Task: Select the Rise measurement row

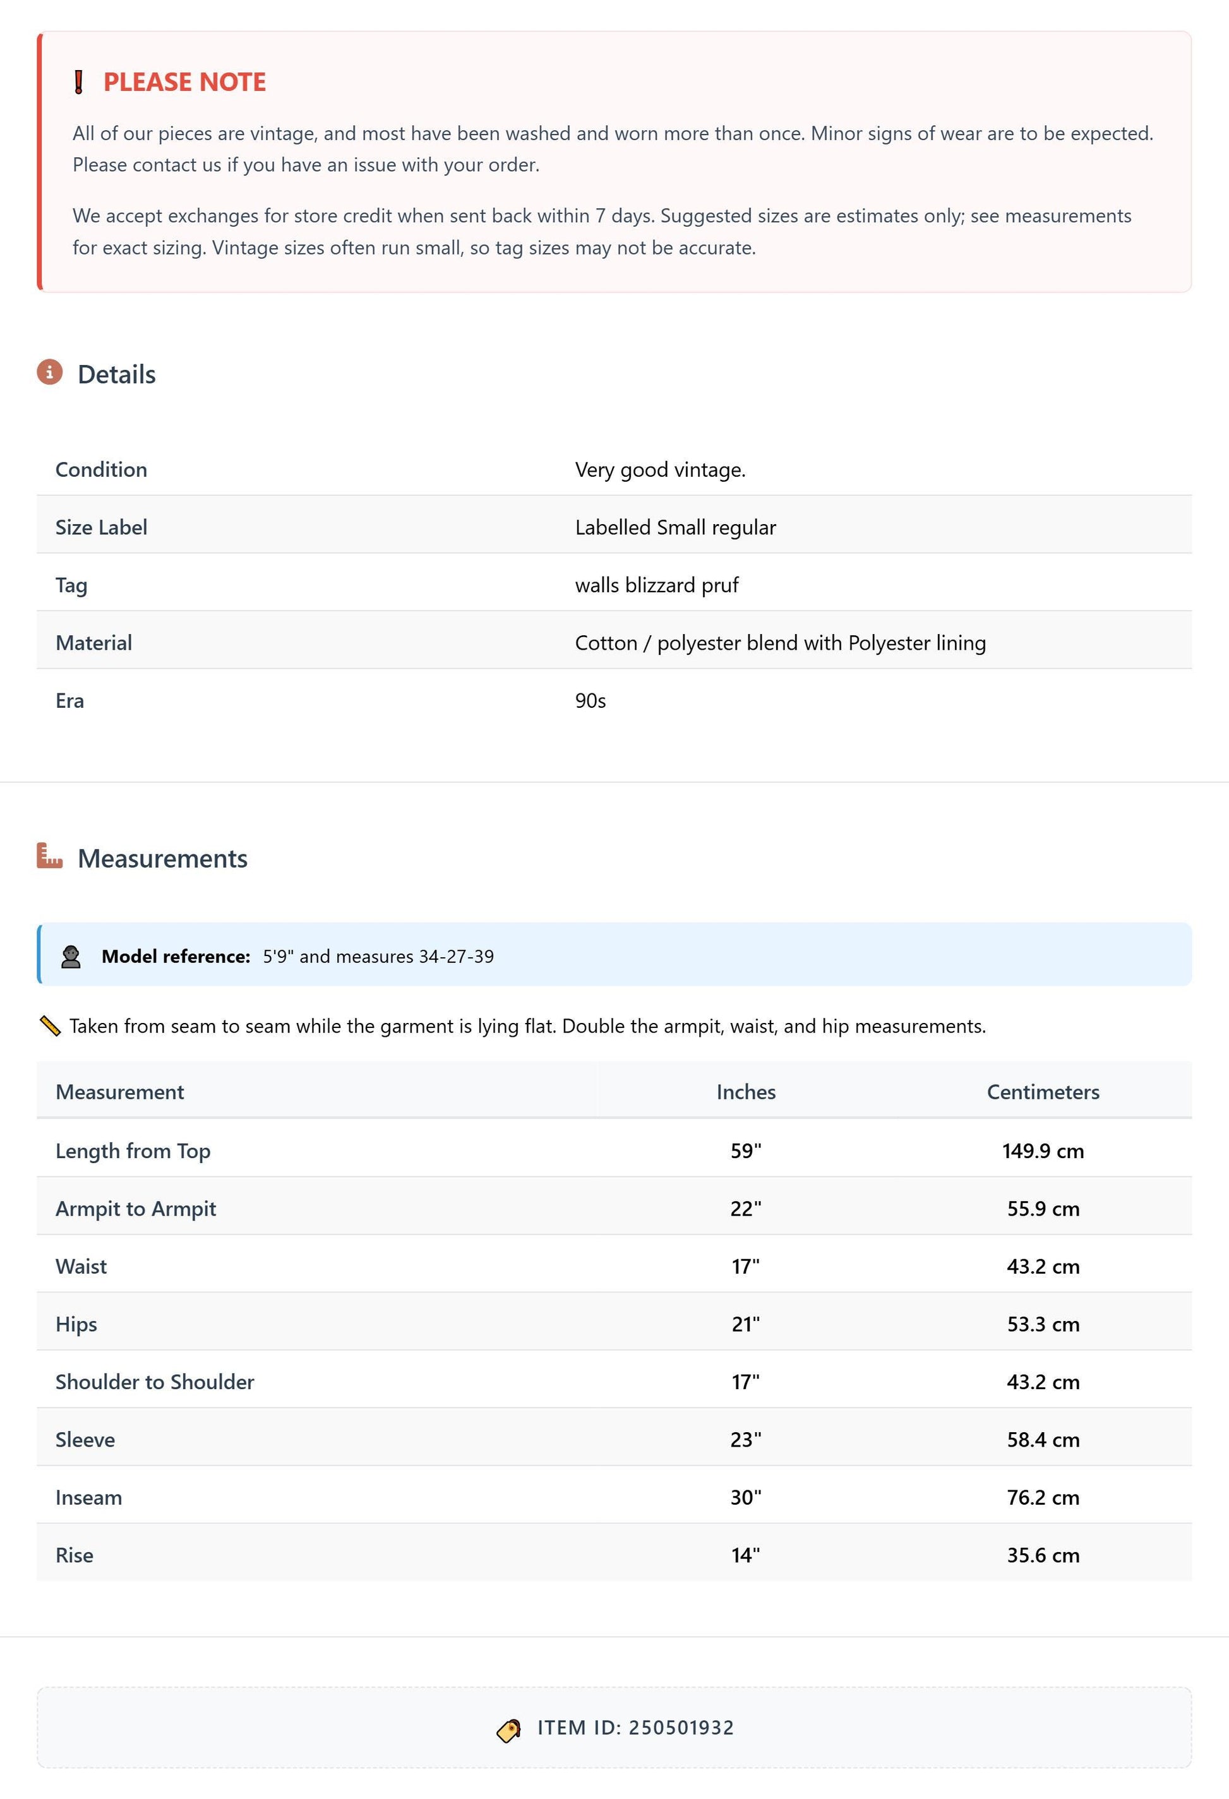Action: click(614, 1555)
